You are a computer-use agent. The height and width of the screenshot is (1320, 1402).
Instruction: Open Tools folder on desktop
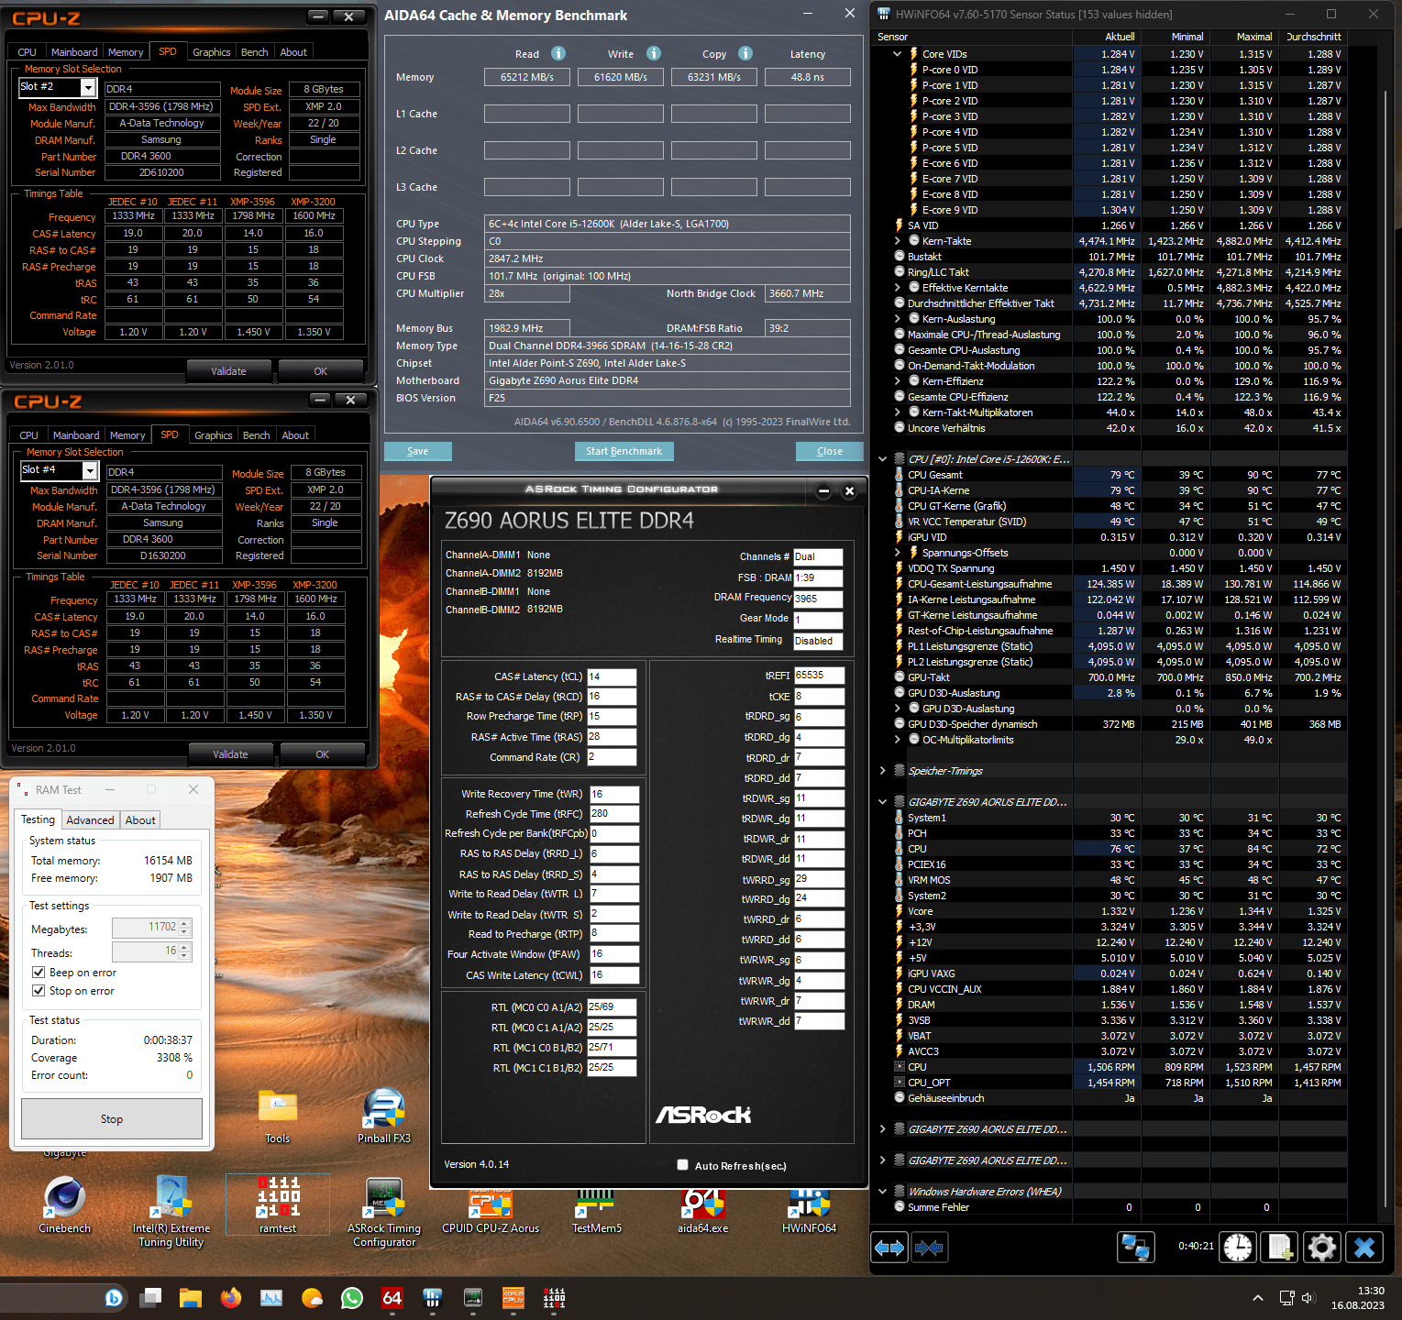coord(278,1116)
